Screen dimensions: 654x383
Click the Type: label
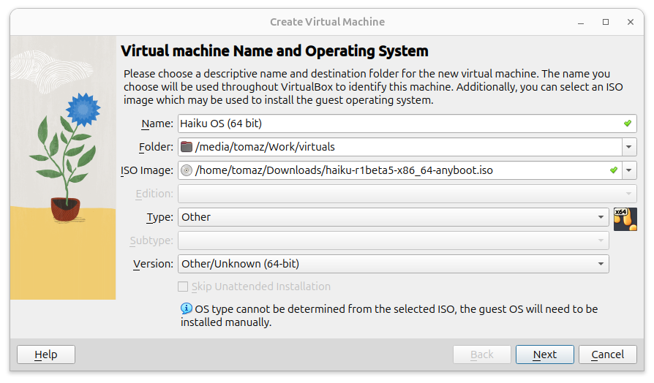(x=159, y=217)
